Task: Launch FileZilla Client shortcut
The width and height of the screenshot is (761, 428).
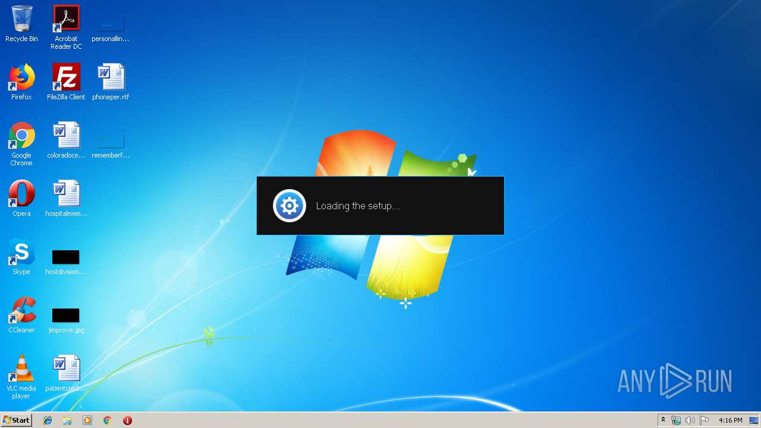Action: pyautogui.click(x=66, y=82)
